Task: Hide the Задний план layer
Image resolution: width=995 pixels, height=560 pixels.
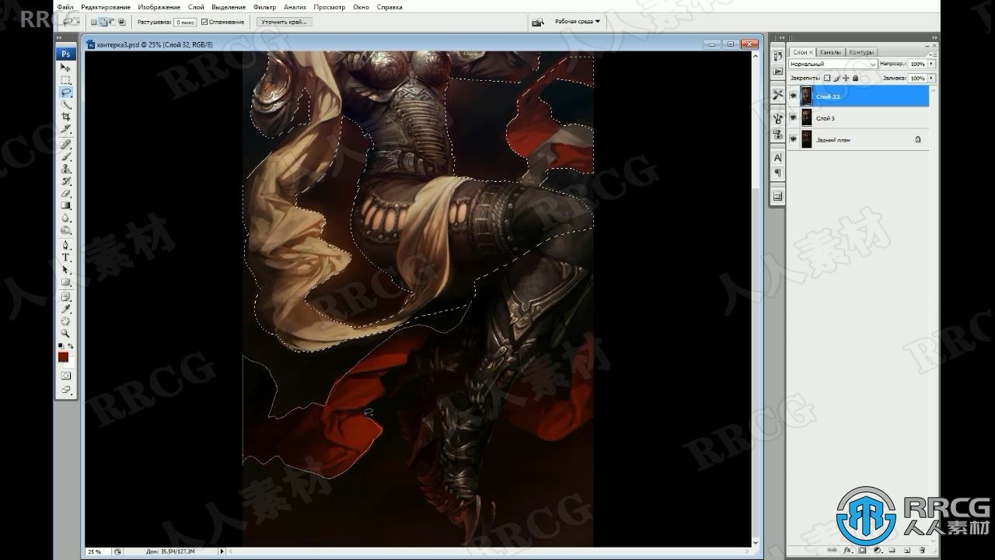Action: click(x=794, y=140)
